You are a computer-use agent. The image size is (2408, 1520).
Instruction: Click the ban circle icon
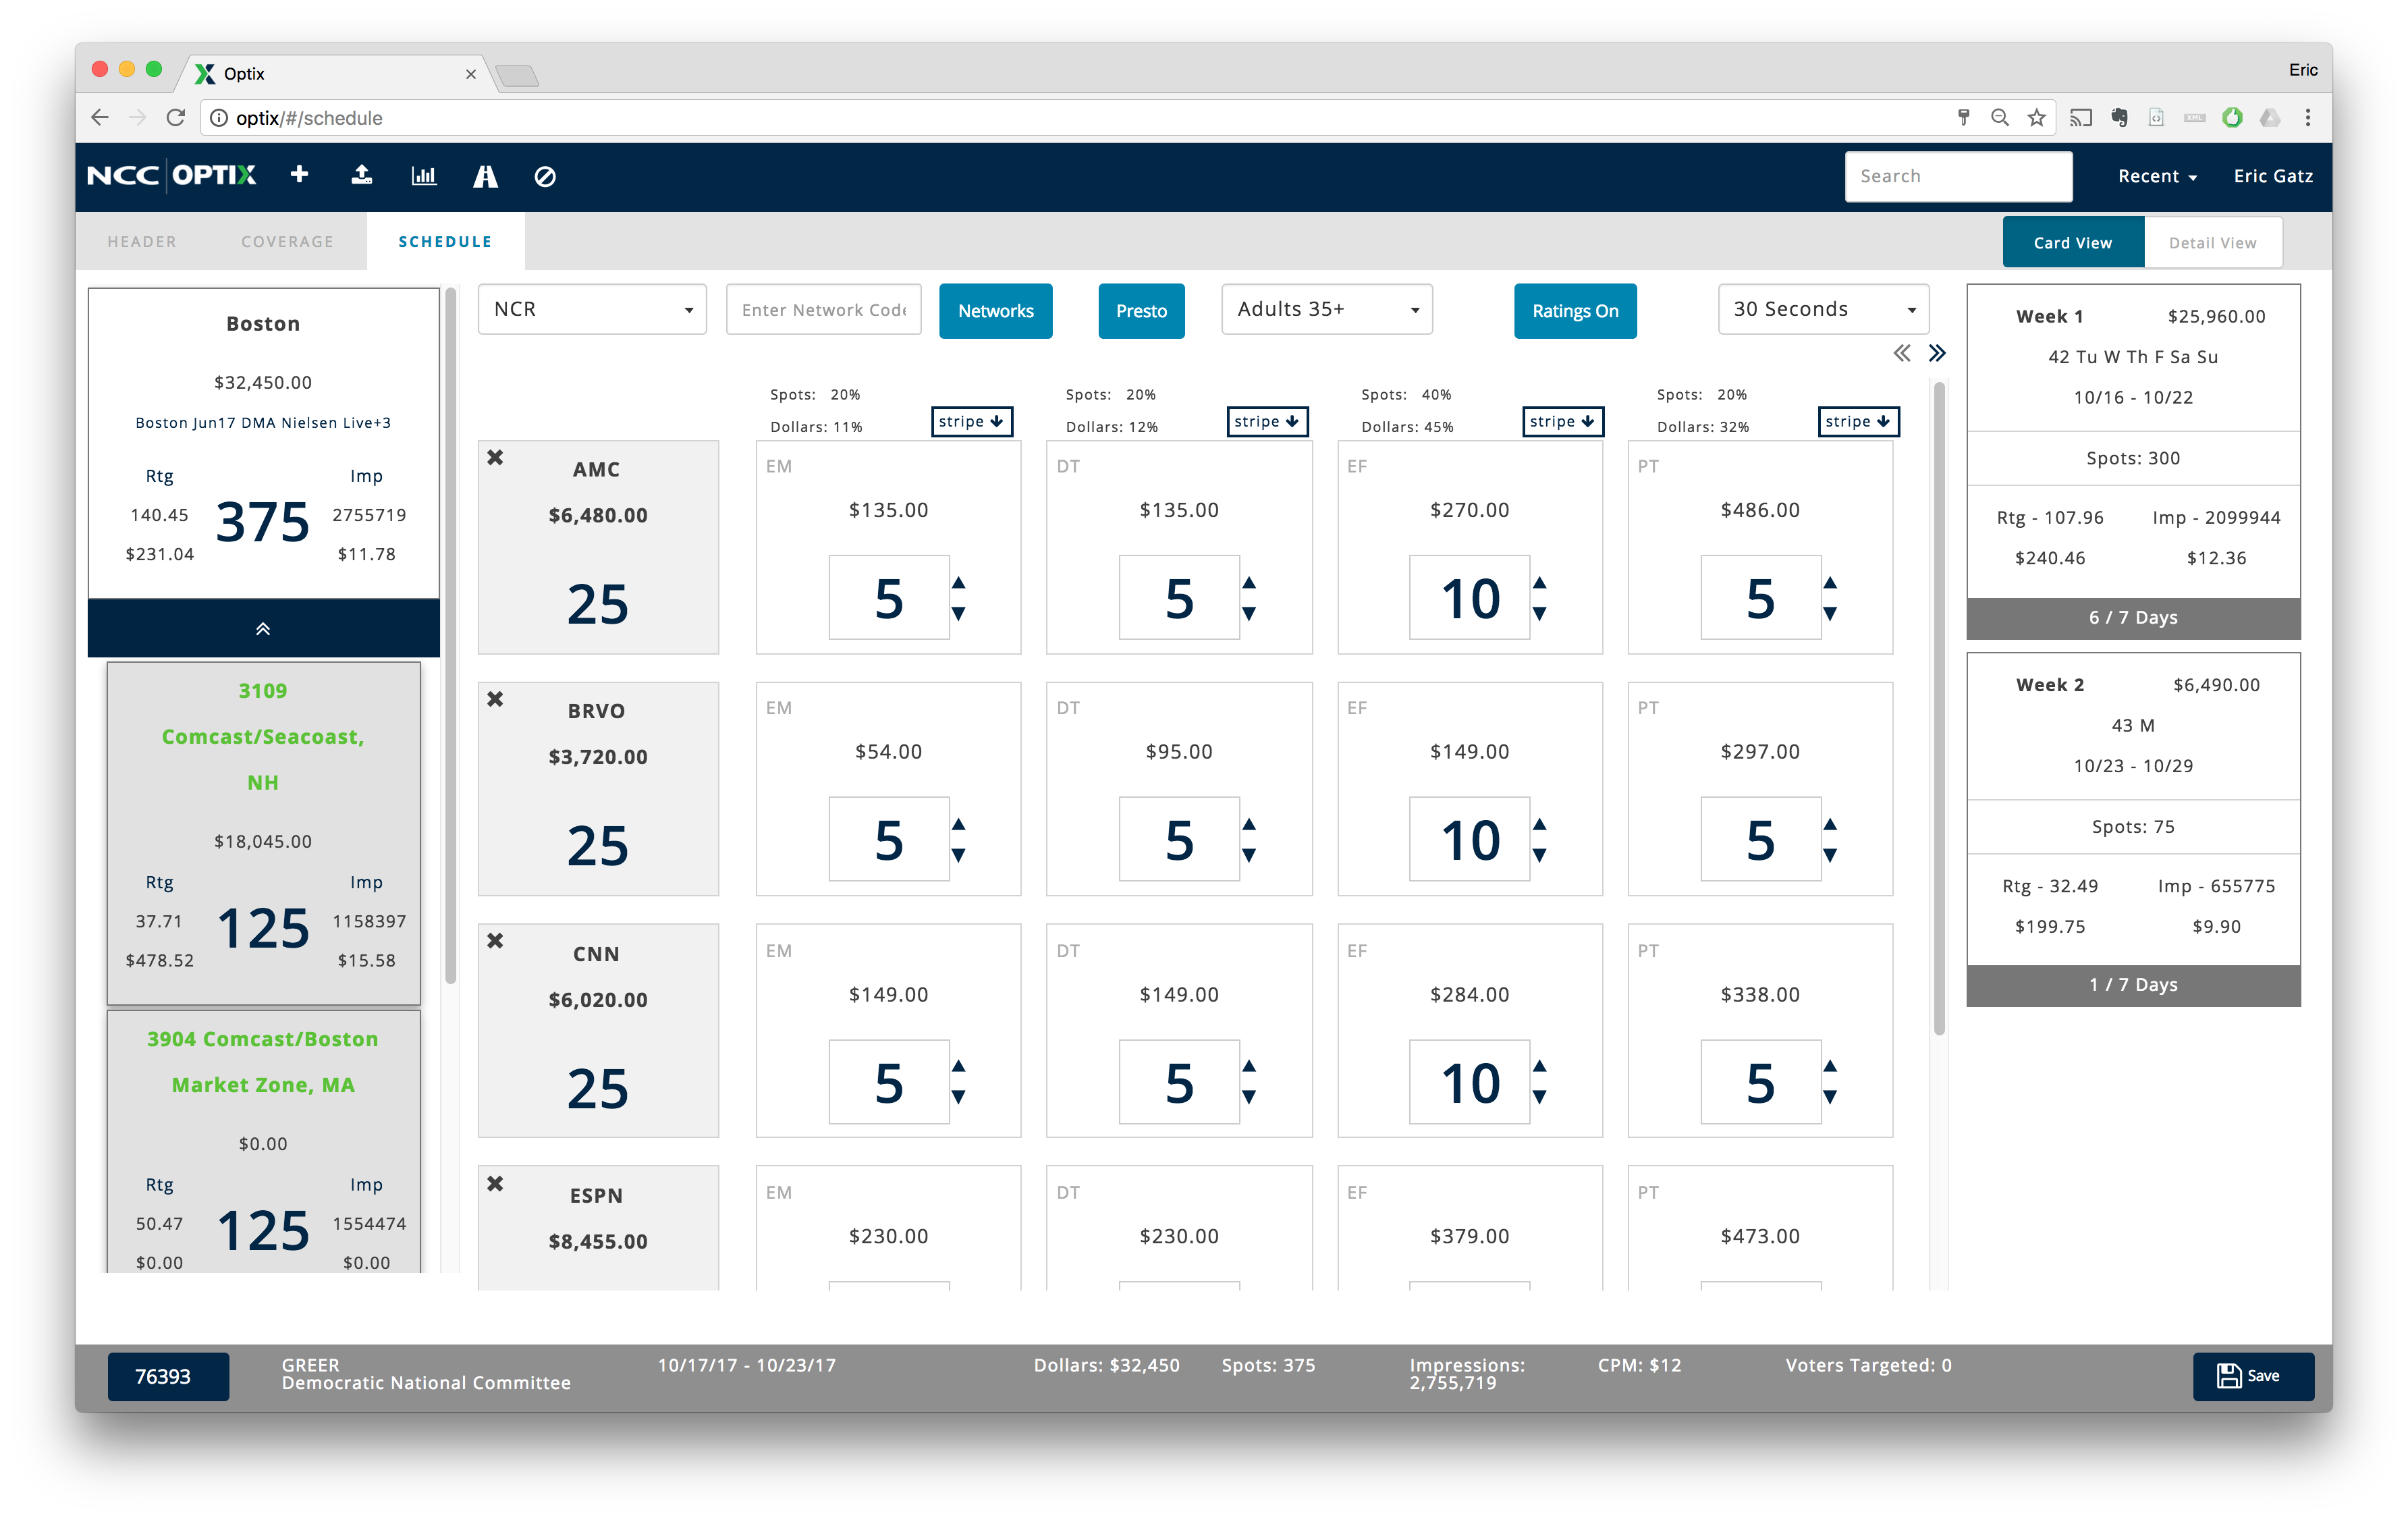coord(545,177)
